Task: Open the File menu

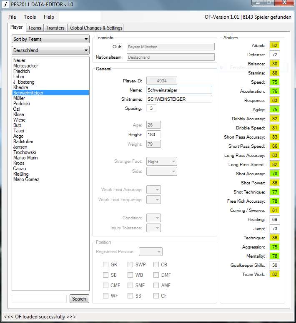Action: click(x=12, y=17)
